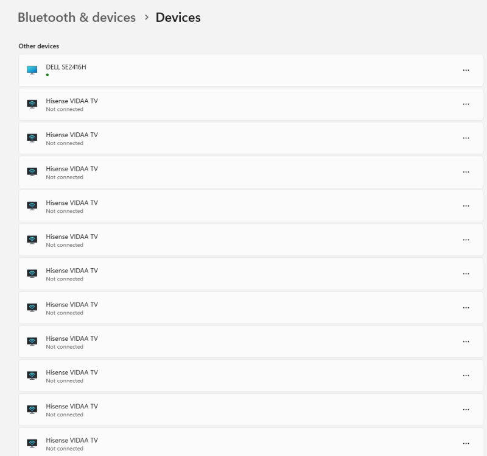Click the sixth Hisense VIDAA TV icon
This screenshot has width=487, height=456.
pos(32,274)
